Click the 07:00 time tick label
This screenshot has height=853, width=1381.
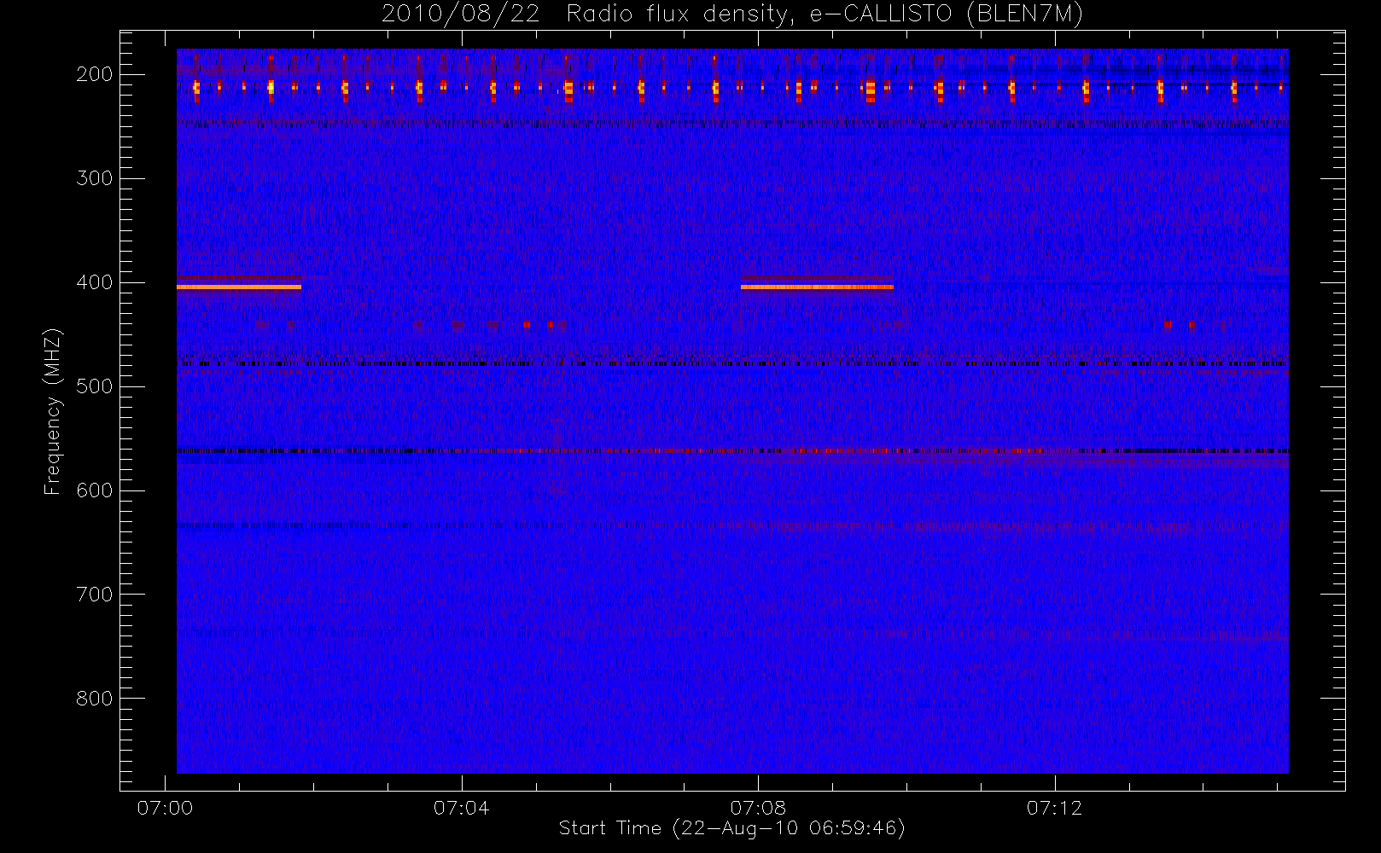point(165,808)
